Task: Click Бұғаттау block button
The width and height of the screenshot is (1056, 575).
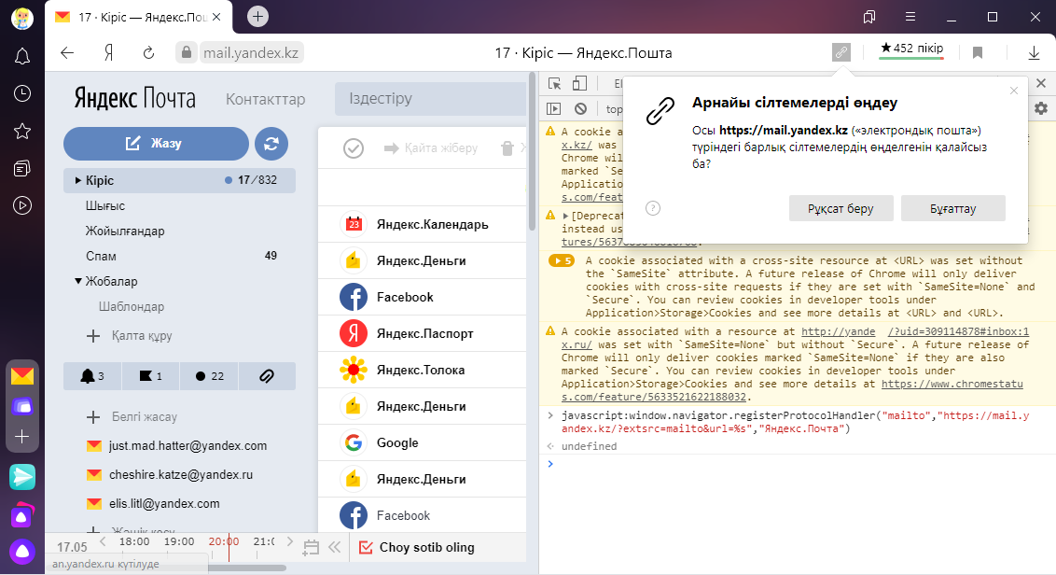Action: coord(953,208)
